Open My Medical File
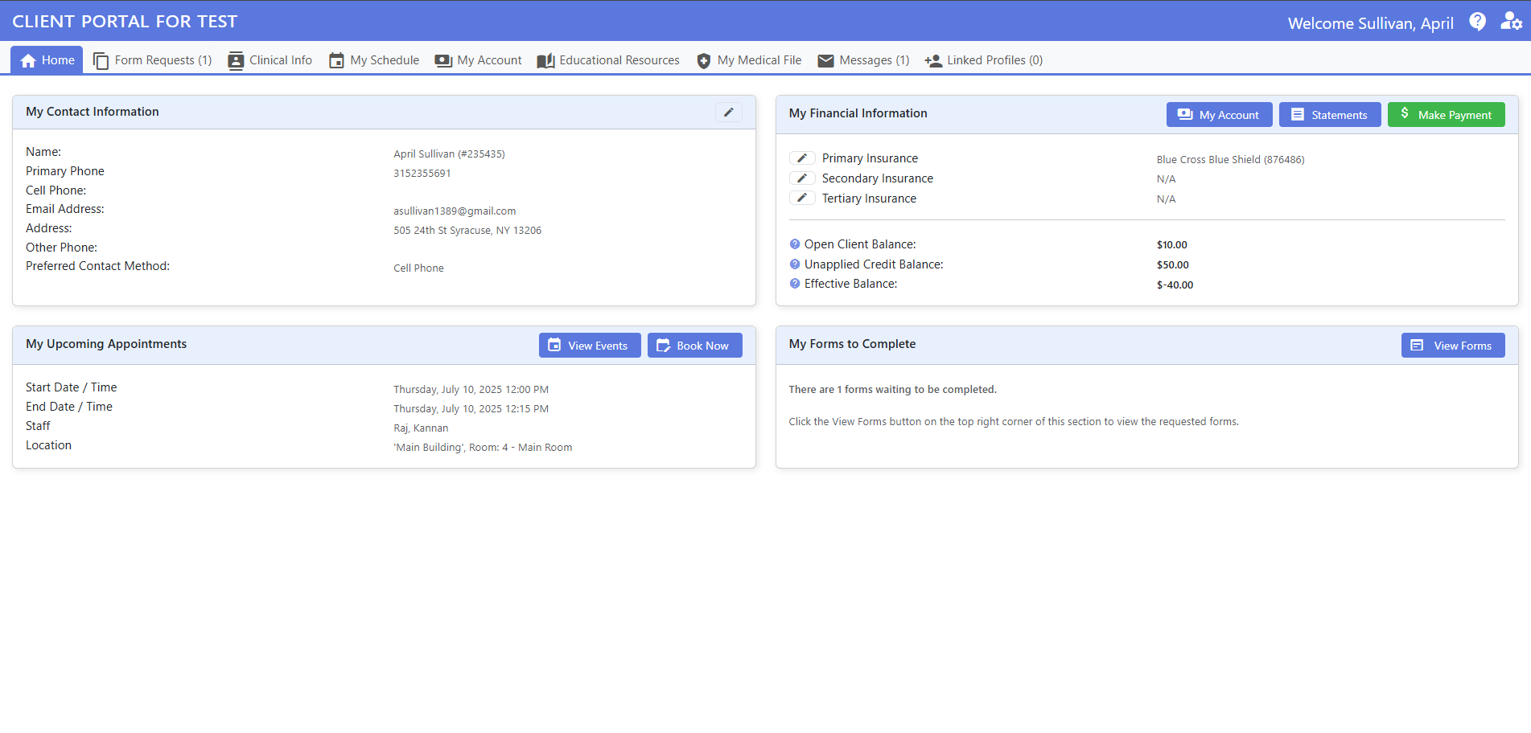 [748, 59]
